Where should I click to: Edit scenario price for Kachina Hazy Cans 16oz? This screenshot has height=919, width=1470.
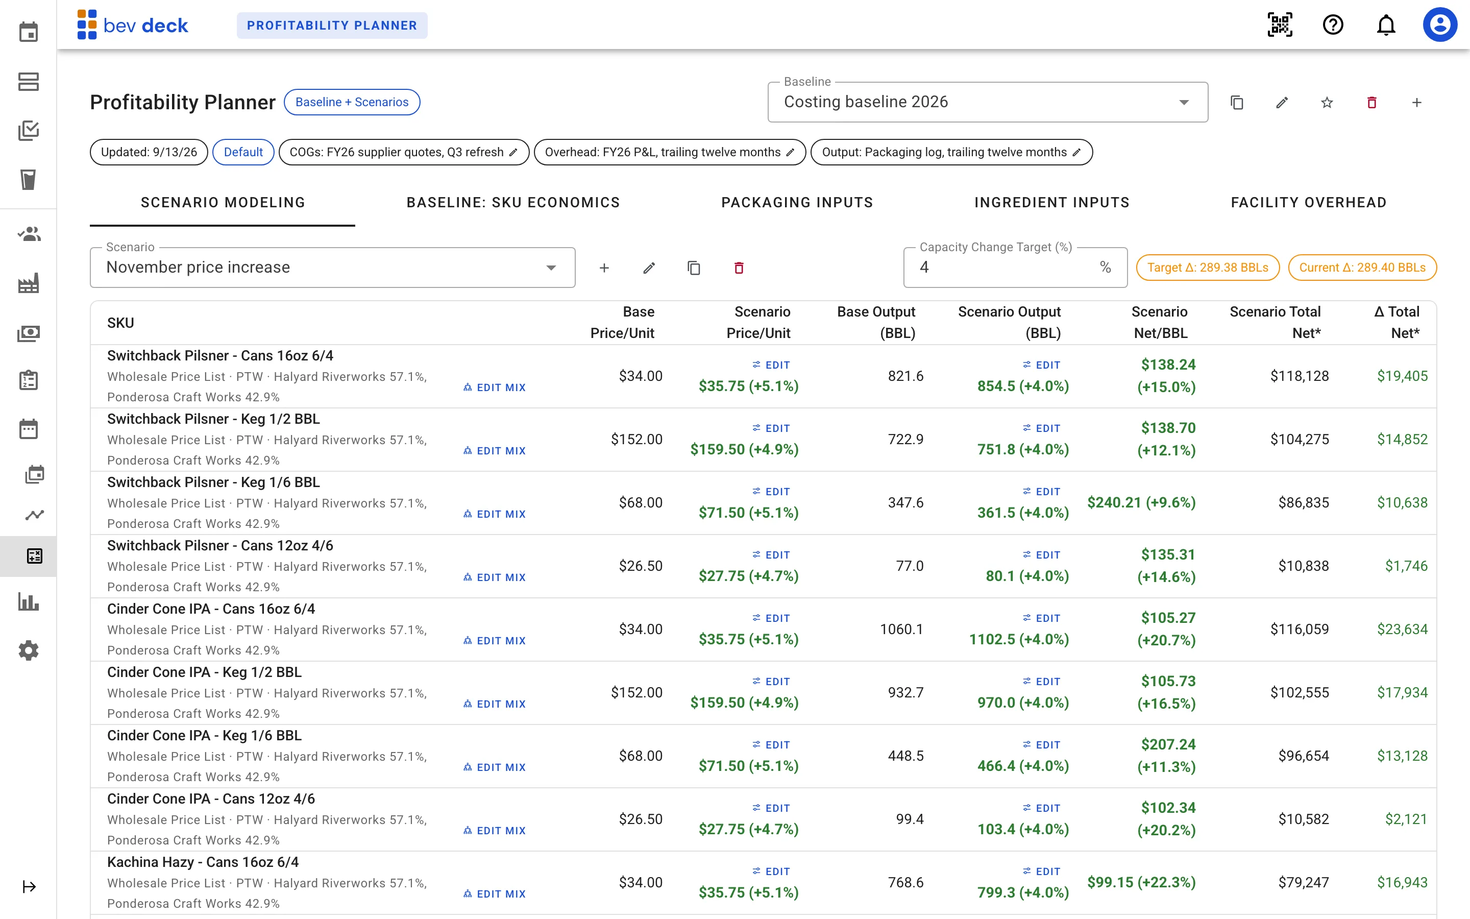tap(771, 872)
